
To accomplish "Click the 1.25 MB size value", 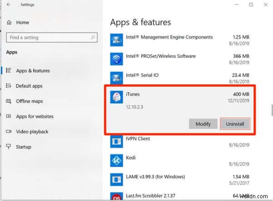I will pyautogui.click(x=241, y=37).
